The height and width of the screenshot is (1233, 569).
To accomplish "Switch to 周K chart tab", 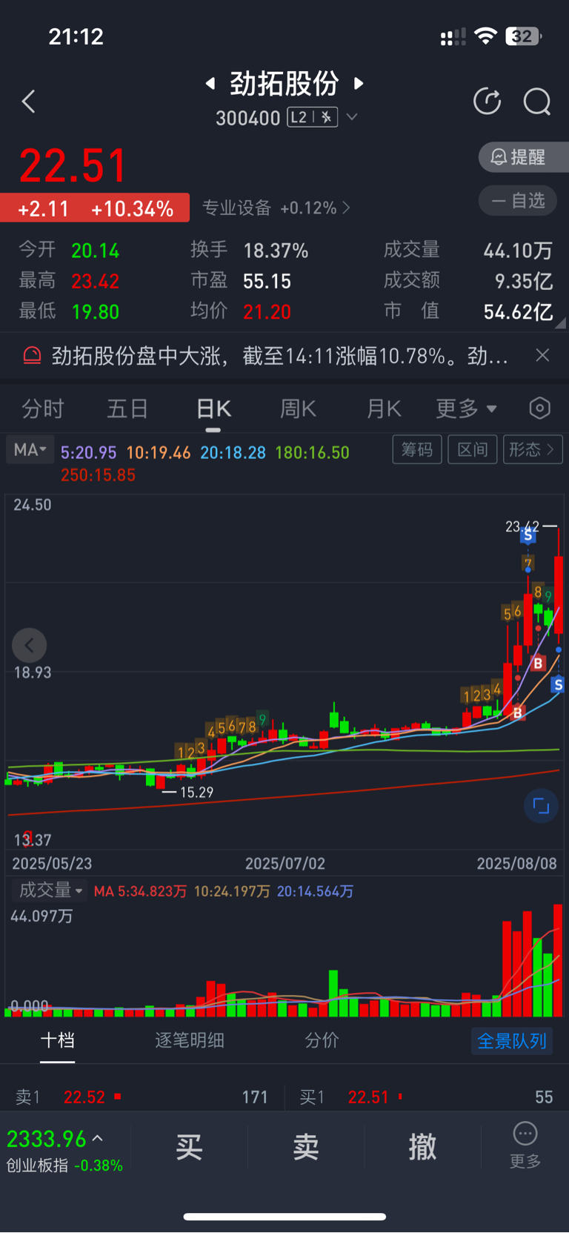I will (x=298, y=409).
